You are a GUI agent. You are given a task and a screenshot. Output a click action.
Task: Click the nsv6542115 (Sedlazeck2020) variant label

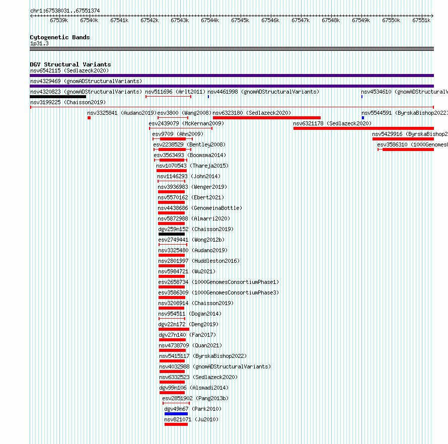point(69,70)
